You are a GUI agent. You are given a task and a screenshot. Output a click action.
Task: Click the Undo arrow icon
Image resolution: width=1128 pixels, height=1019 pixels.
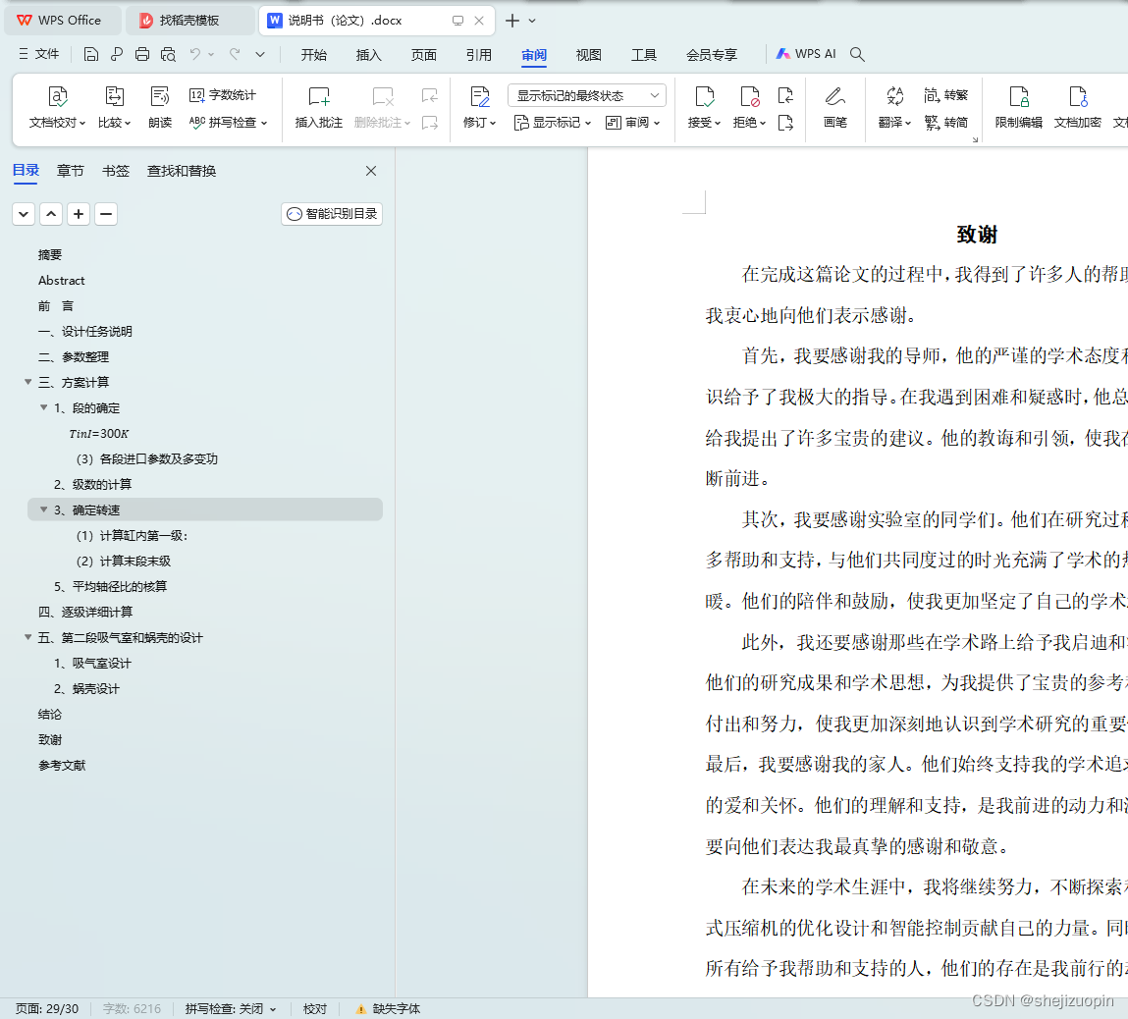tap(195, 54)
